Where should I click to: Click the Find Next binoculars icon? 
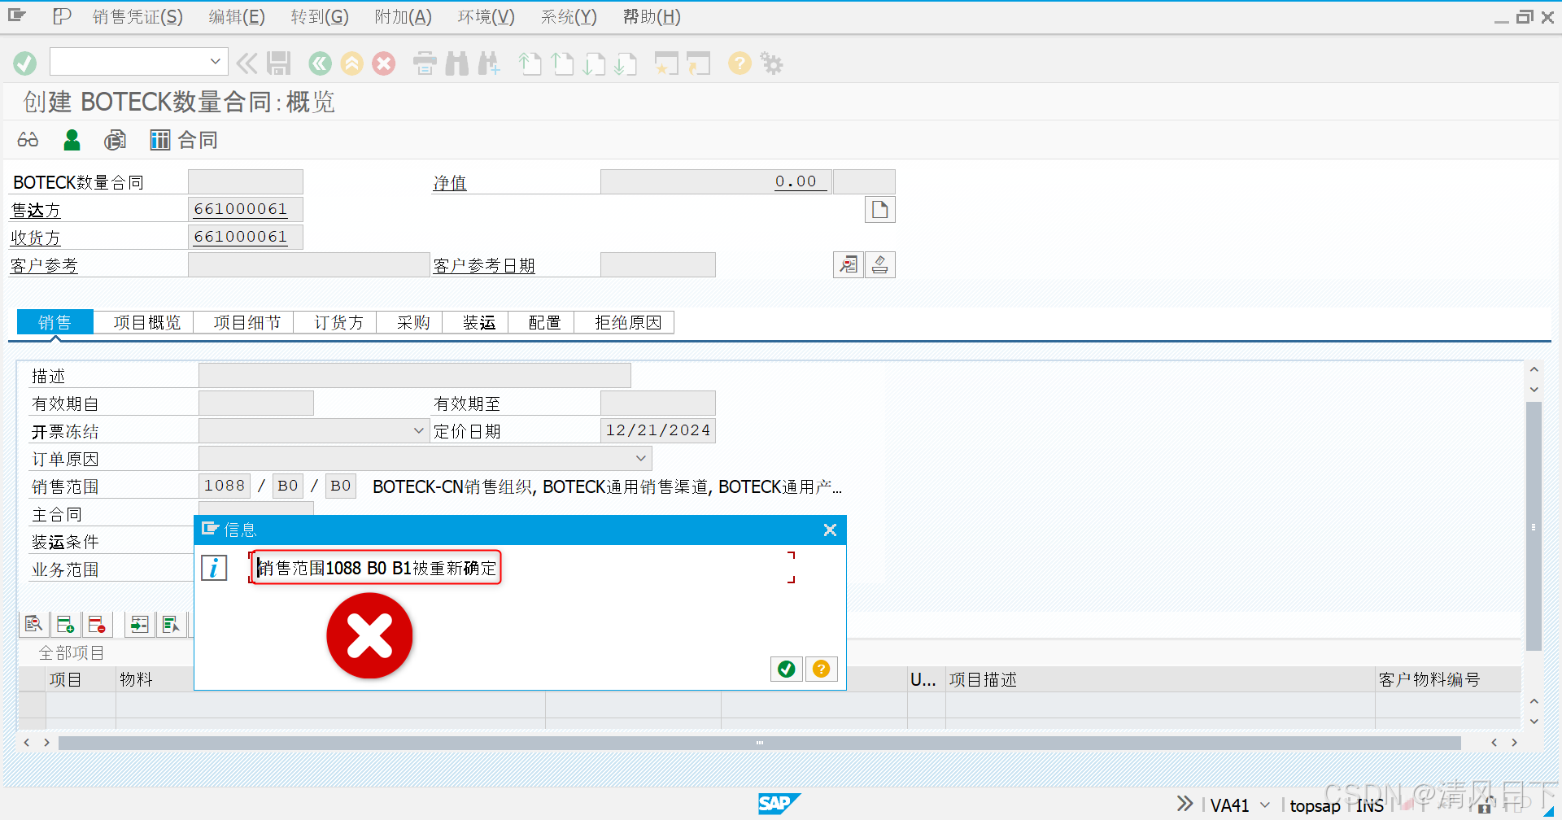(489, 63)
